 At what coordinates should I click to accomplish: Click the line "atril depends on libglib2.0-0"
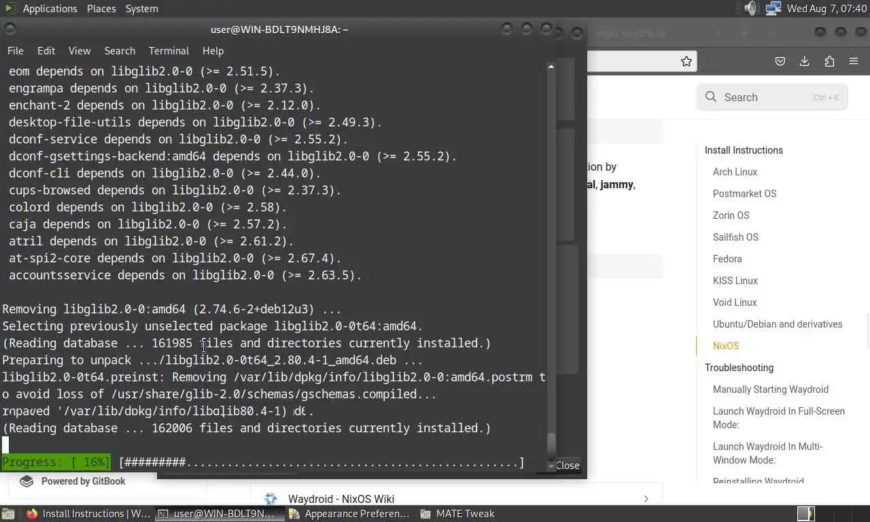[151, 241]
